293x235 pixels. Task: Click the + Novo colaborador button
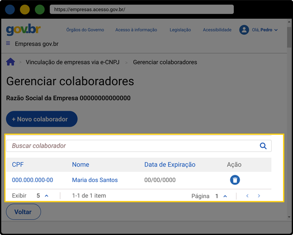point(41,119)
